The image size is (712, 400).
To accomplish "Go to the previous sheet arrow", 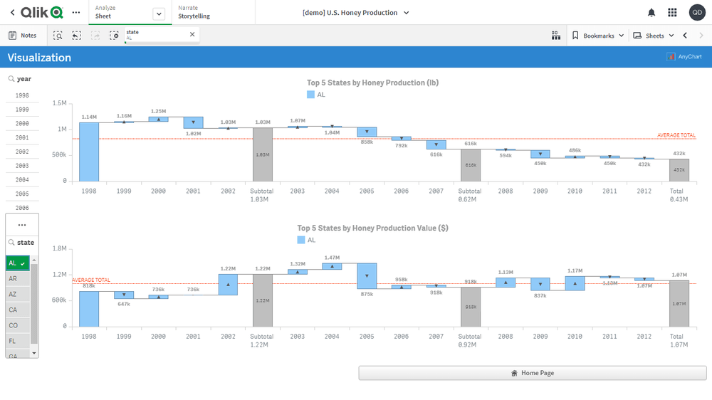I will coord(685,35).
